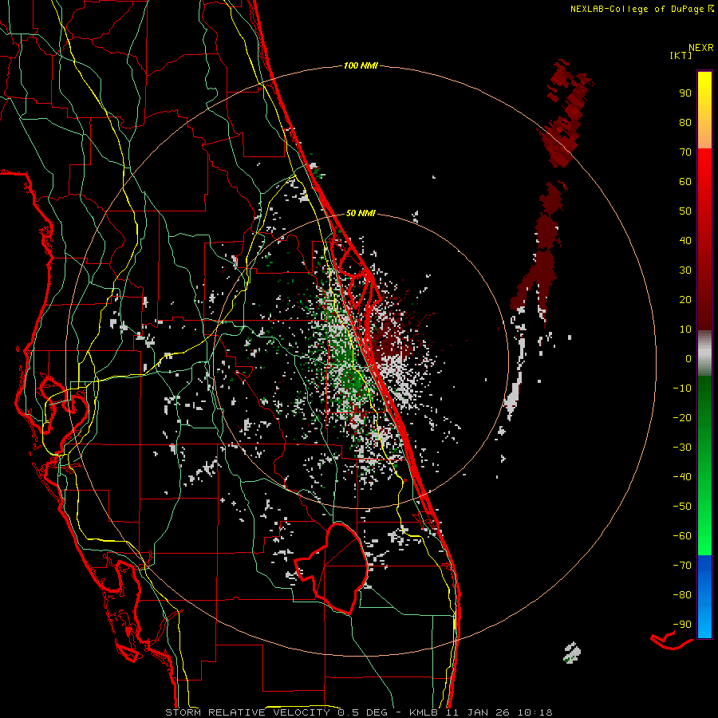718x718 pixels.
Task: Click the 60 value on velocity scale
Action: pyautogui.click(x=685, y=181)
